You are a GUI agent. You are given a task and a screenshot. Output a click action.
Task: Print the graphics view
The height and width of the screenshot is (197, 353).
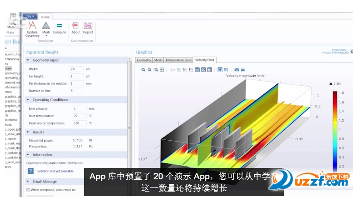[243, 69]
